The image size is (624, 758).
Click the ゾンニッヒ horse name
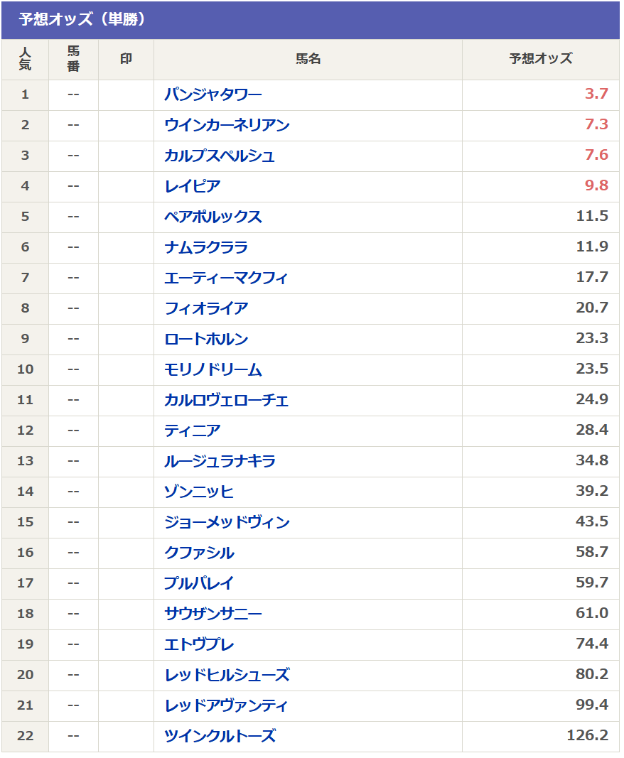click(x=199, y=492)
